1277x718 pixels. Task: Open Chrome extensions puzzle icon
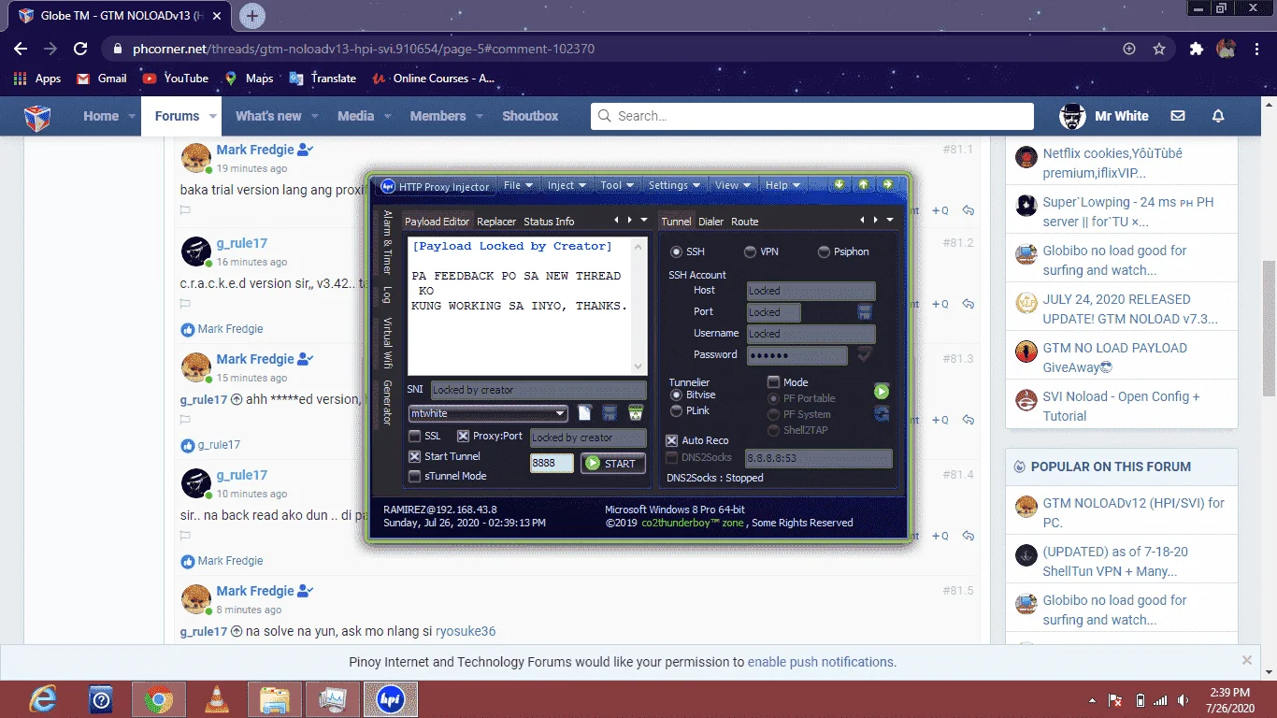coord(1196,49)
